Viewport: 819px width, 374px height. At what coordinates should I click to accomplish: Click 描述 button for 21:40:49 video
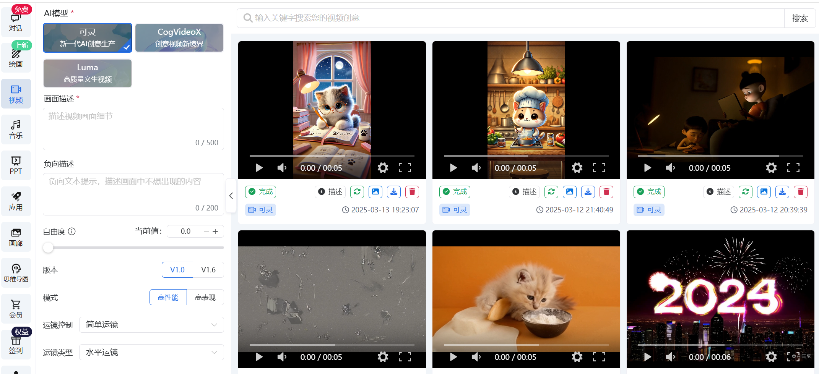point(525,192)
